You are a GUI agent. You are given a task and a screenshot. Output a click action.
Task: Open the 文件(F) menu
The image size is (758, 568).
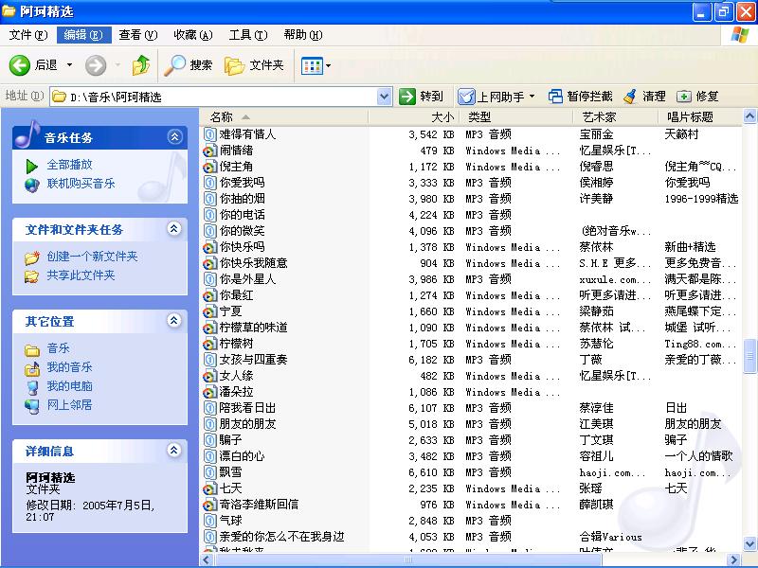(28, 35)
